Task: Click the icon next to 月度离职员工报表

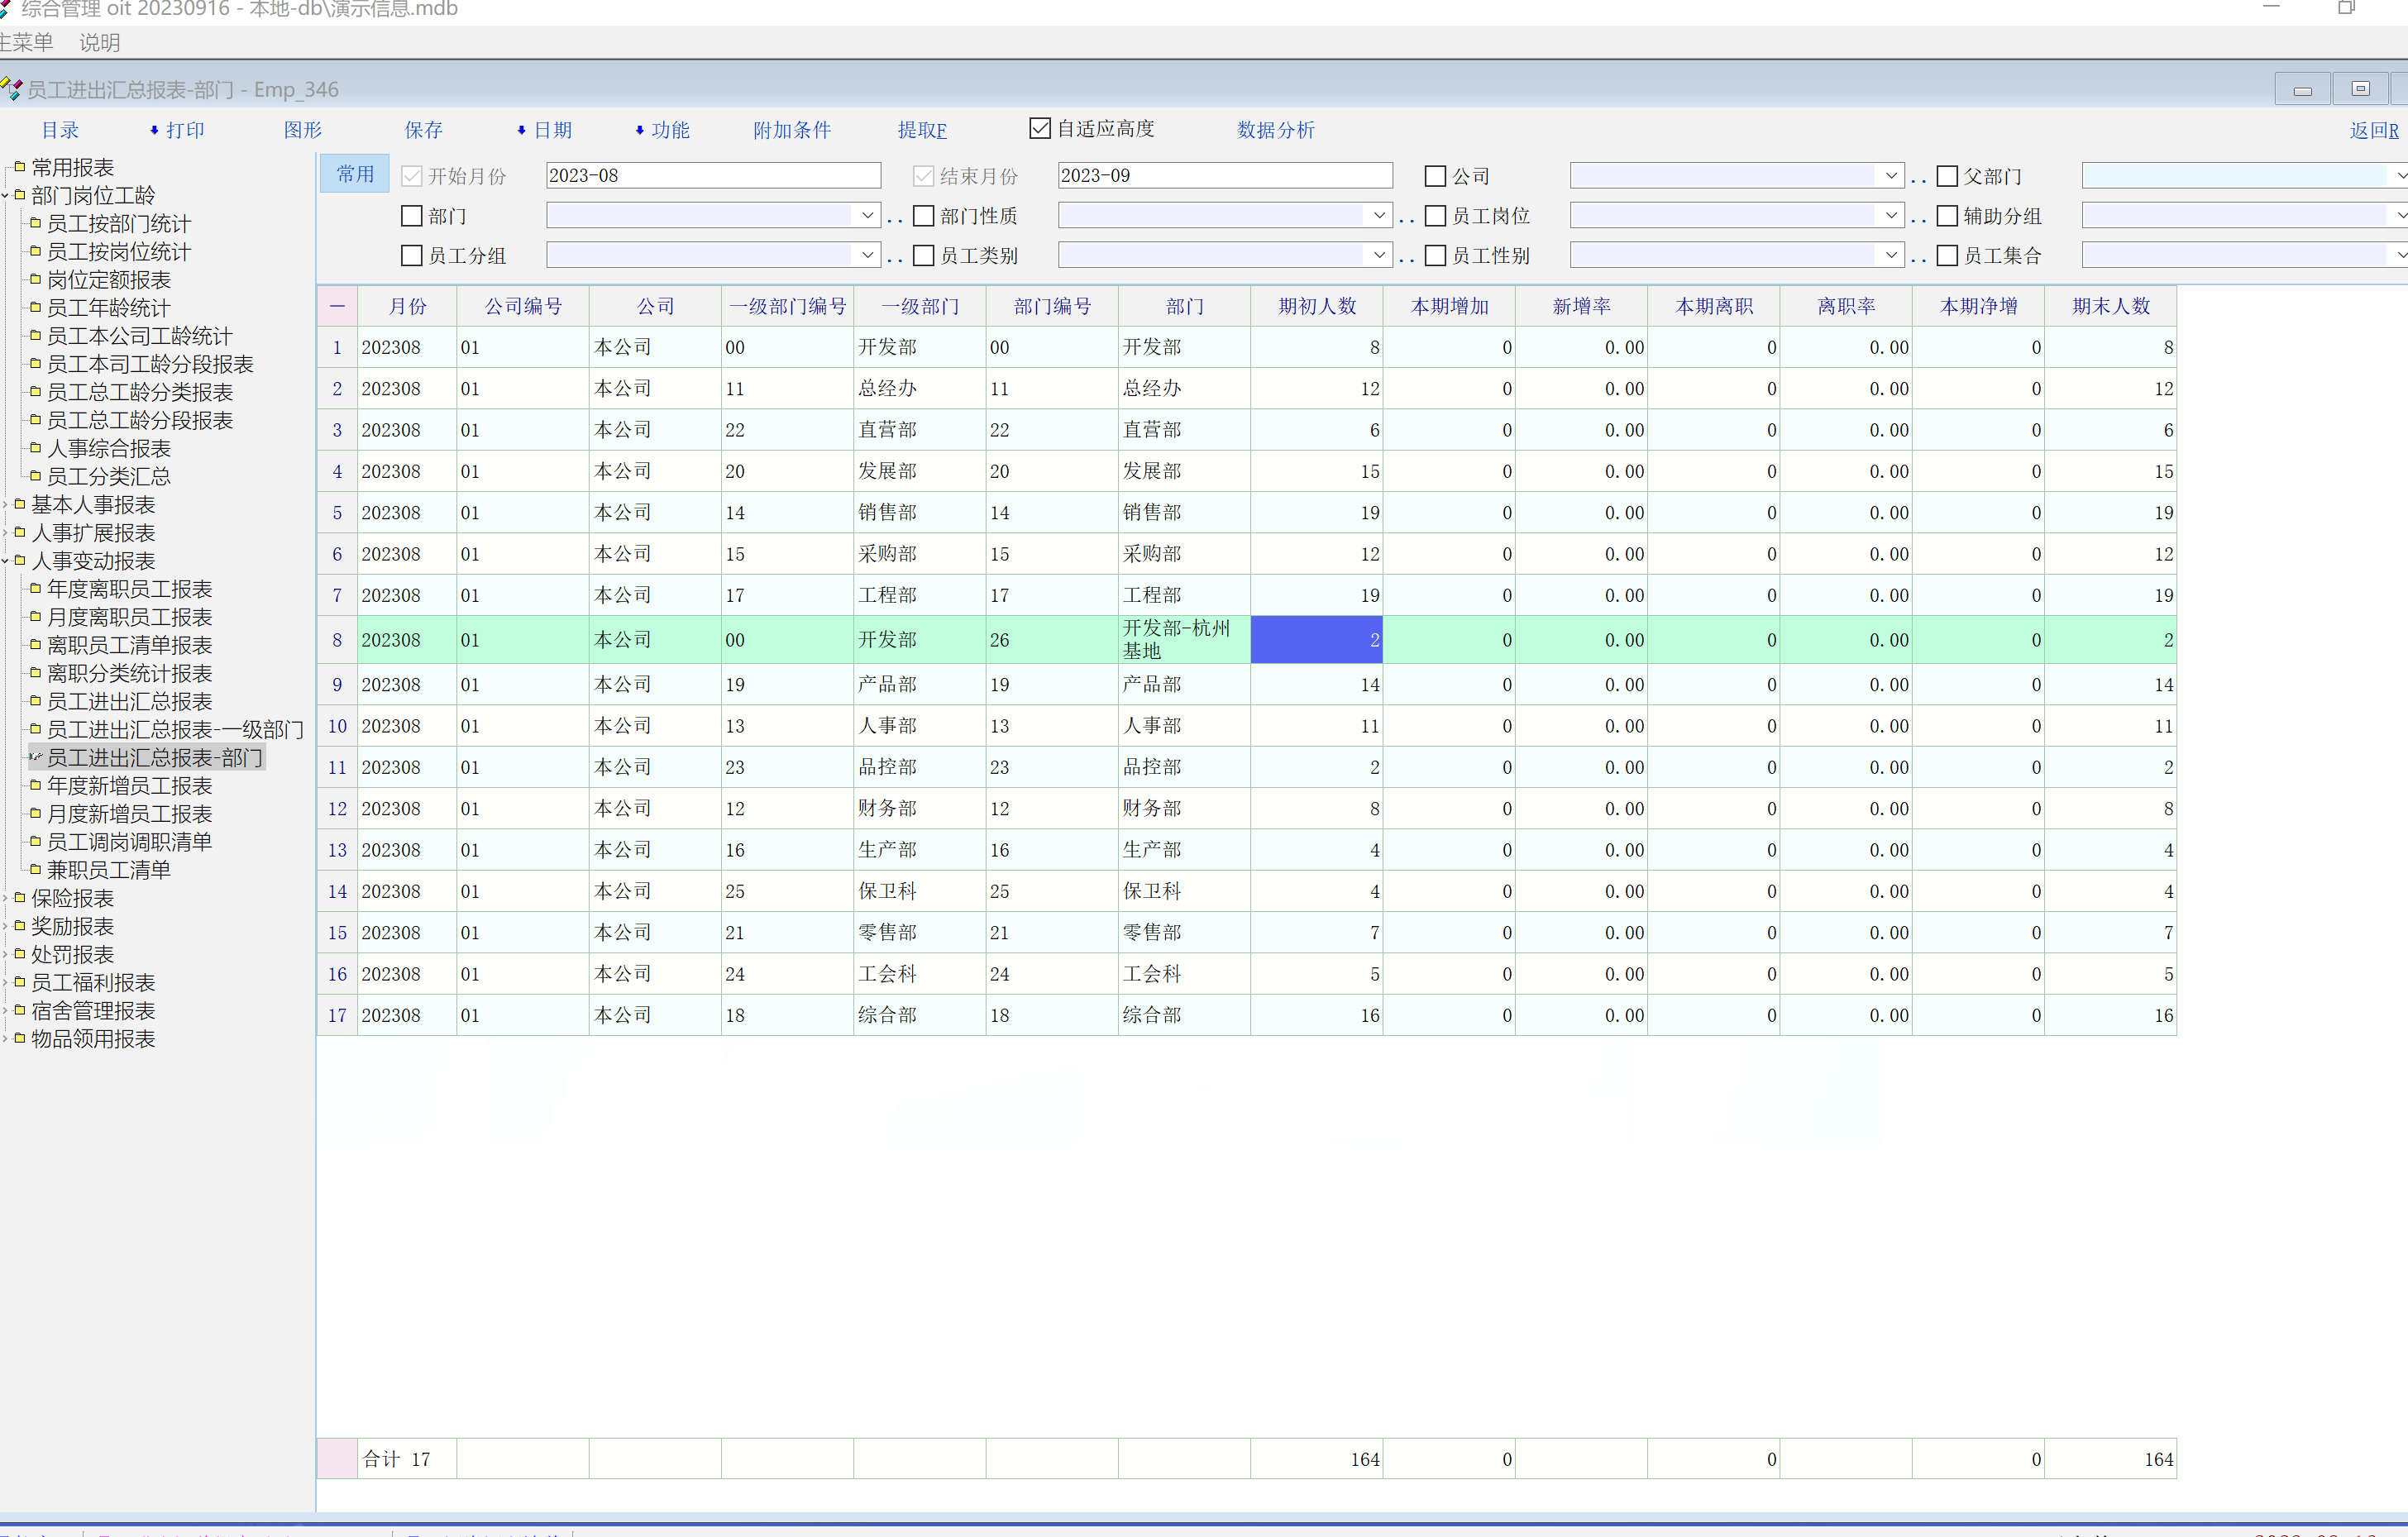Action: pos(35,617)
